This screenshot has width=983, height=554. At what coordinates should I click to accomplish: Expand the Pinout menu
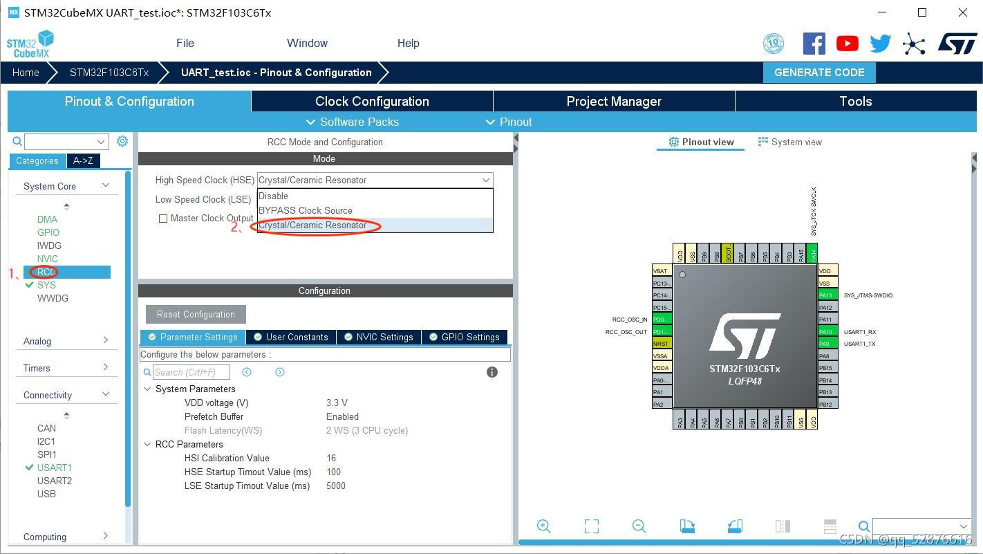(509, 122)
